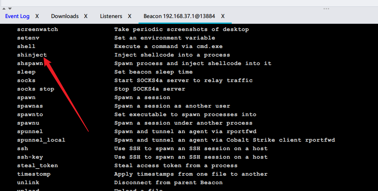This screenshot has width=378, height=191.
Task: Select the Beacon 192.168.37.1@13884 tab
Action: pyautogui.click(x=179, y=16)
